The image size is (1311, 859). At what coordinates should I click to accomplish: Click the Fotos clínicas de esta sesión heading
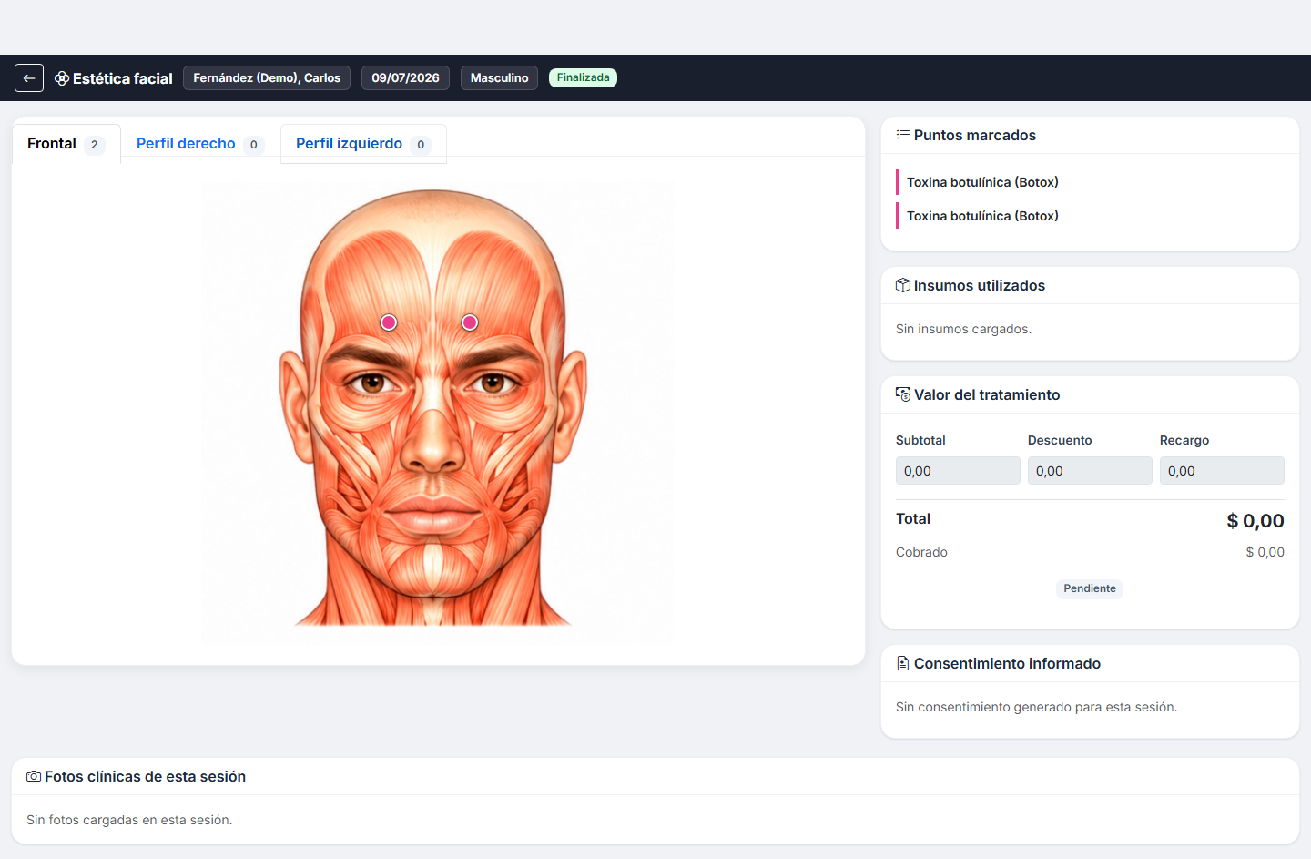(x=145, y=776)
